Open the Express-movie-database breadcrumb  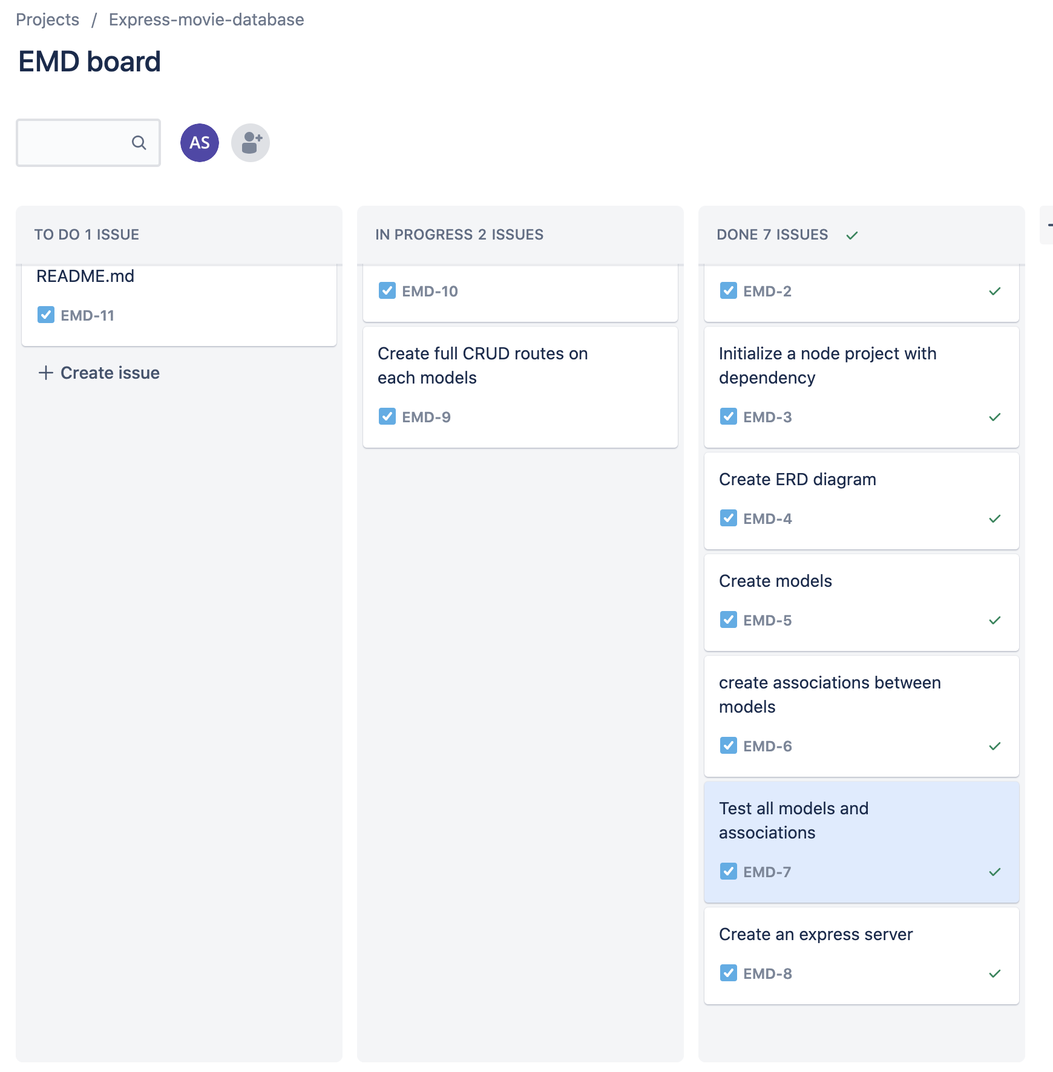tap(206, 19)
